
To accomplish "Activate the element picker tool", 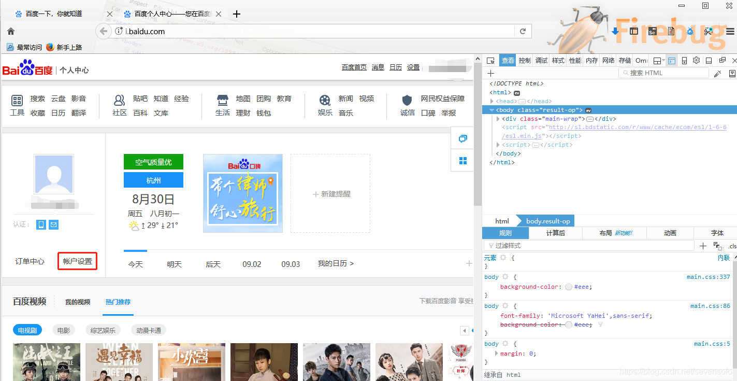I will (490, 61).
